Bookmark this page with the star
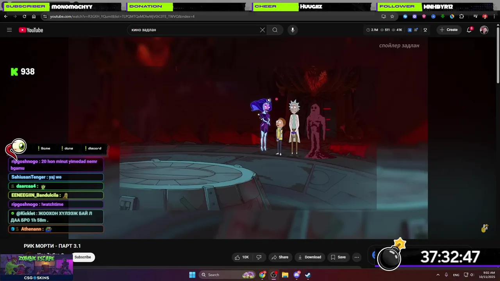This screenshot has height=281, width=500. click(x=392, y=16)
